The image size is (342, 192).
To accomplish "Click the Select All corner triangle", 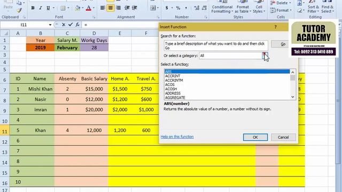I will click(x=6, y=33).
